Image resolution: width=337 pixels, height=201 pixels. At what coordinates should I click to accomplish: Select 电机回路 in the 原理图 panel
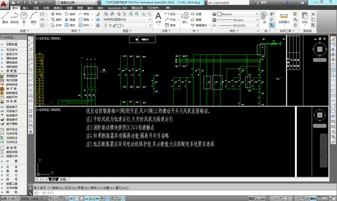click(11, 81)
